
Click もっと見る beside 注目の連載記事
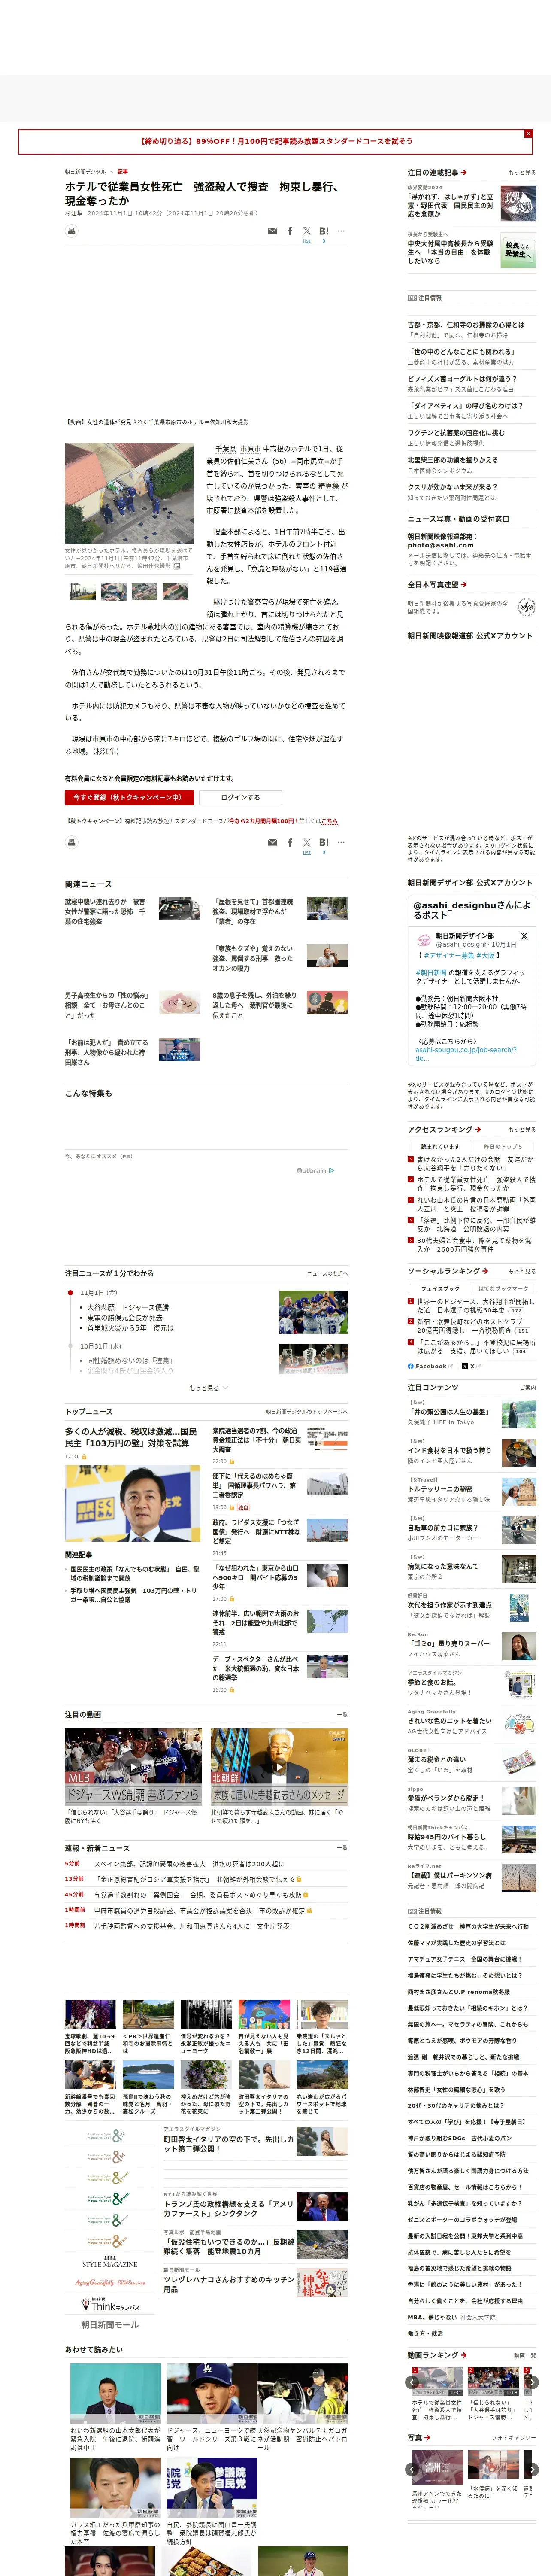[522, 173]
